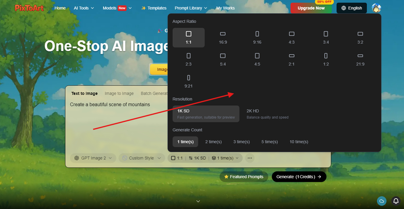Set generate count to 3 time(s)
The width and height of the screenshot is (404, 209).
tap(241, 142)
